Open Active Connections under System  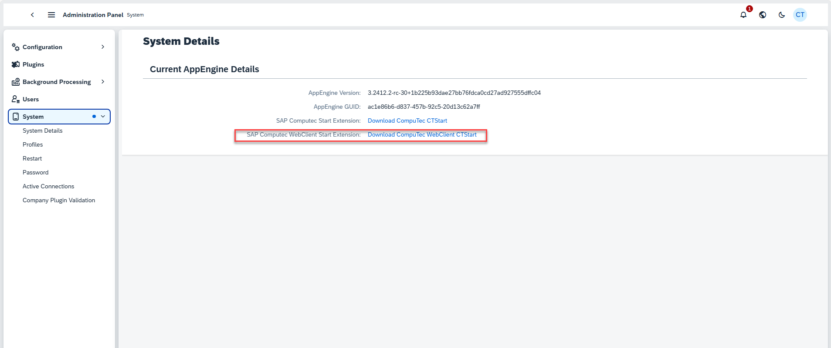click(x=48, y=186)
